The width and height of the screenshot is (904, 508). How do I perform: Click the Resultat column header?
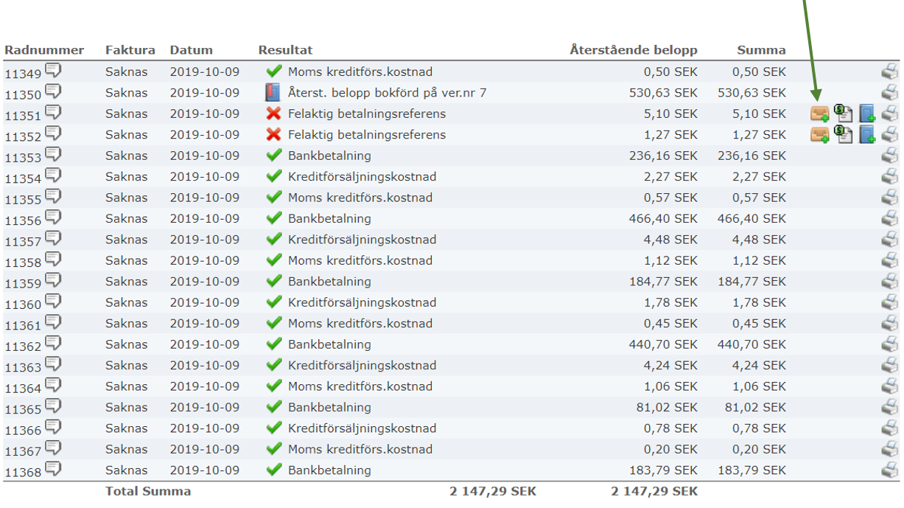tap(285, 50)
